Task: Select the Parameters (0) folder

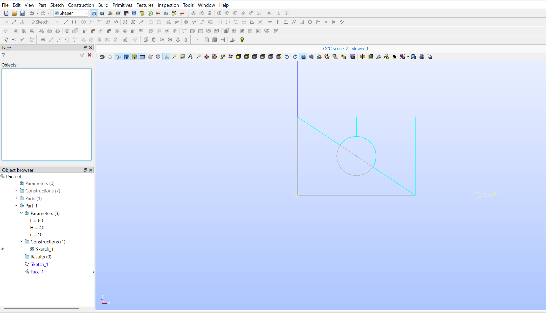Action: click(40, 183)
